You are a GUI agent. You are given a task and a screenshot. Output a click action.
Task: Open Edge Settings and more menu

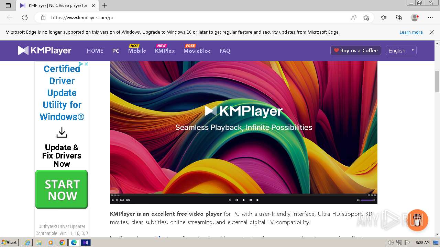tap(430, 17)
